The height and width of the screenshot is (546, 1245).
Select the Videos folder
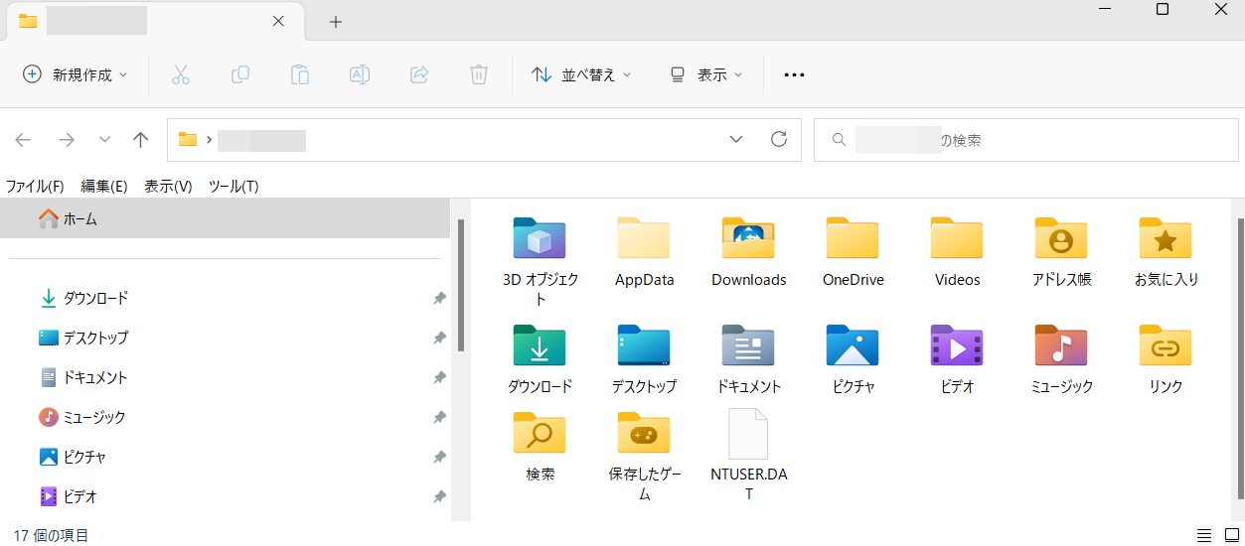957,252
